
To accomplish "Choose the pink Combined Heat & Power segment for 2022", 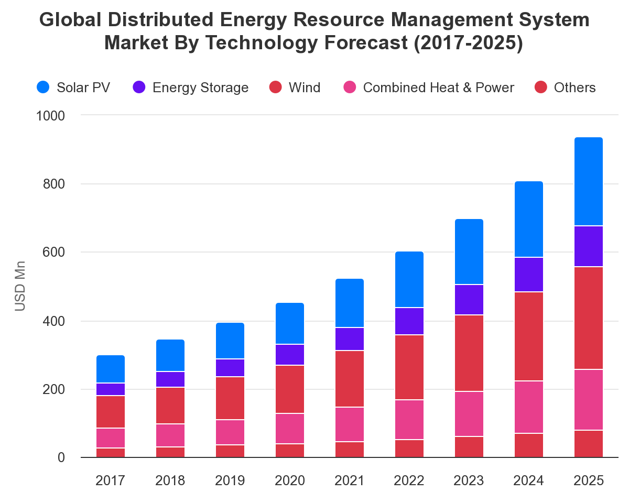I will point(409,420).
